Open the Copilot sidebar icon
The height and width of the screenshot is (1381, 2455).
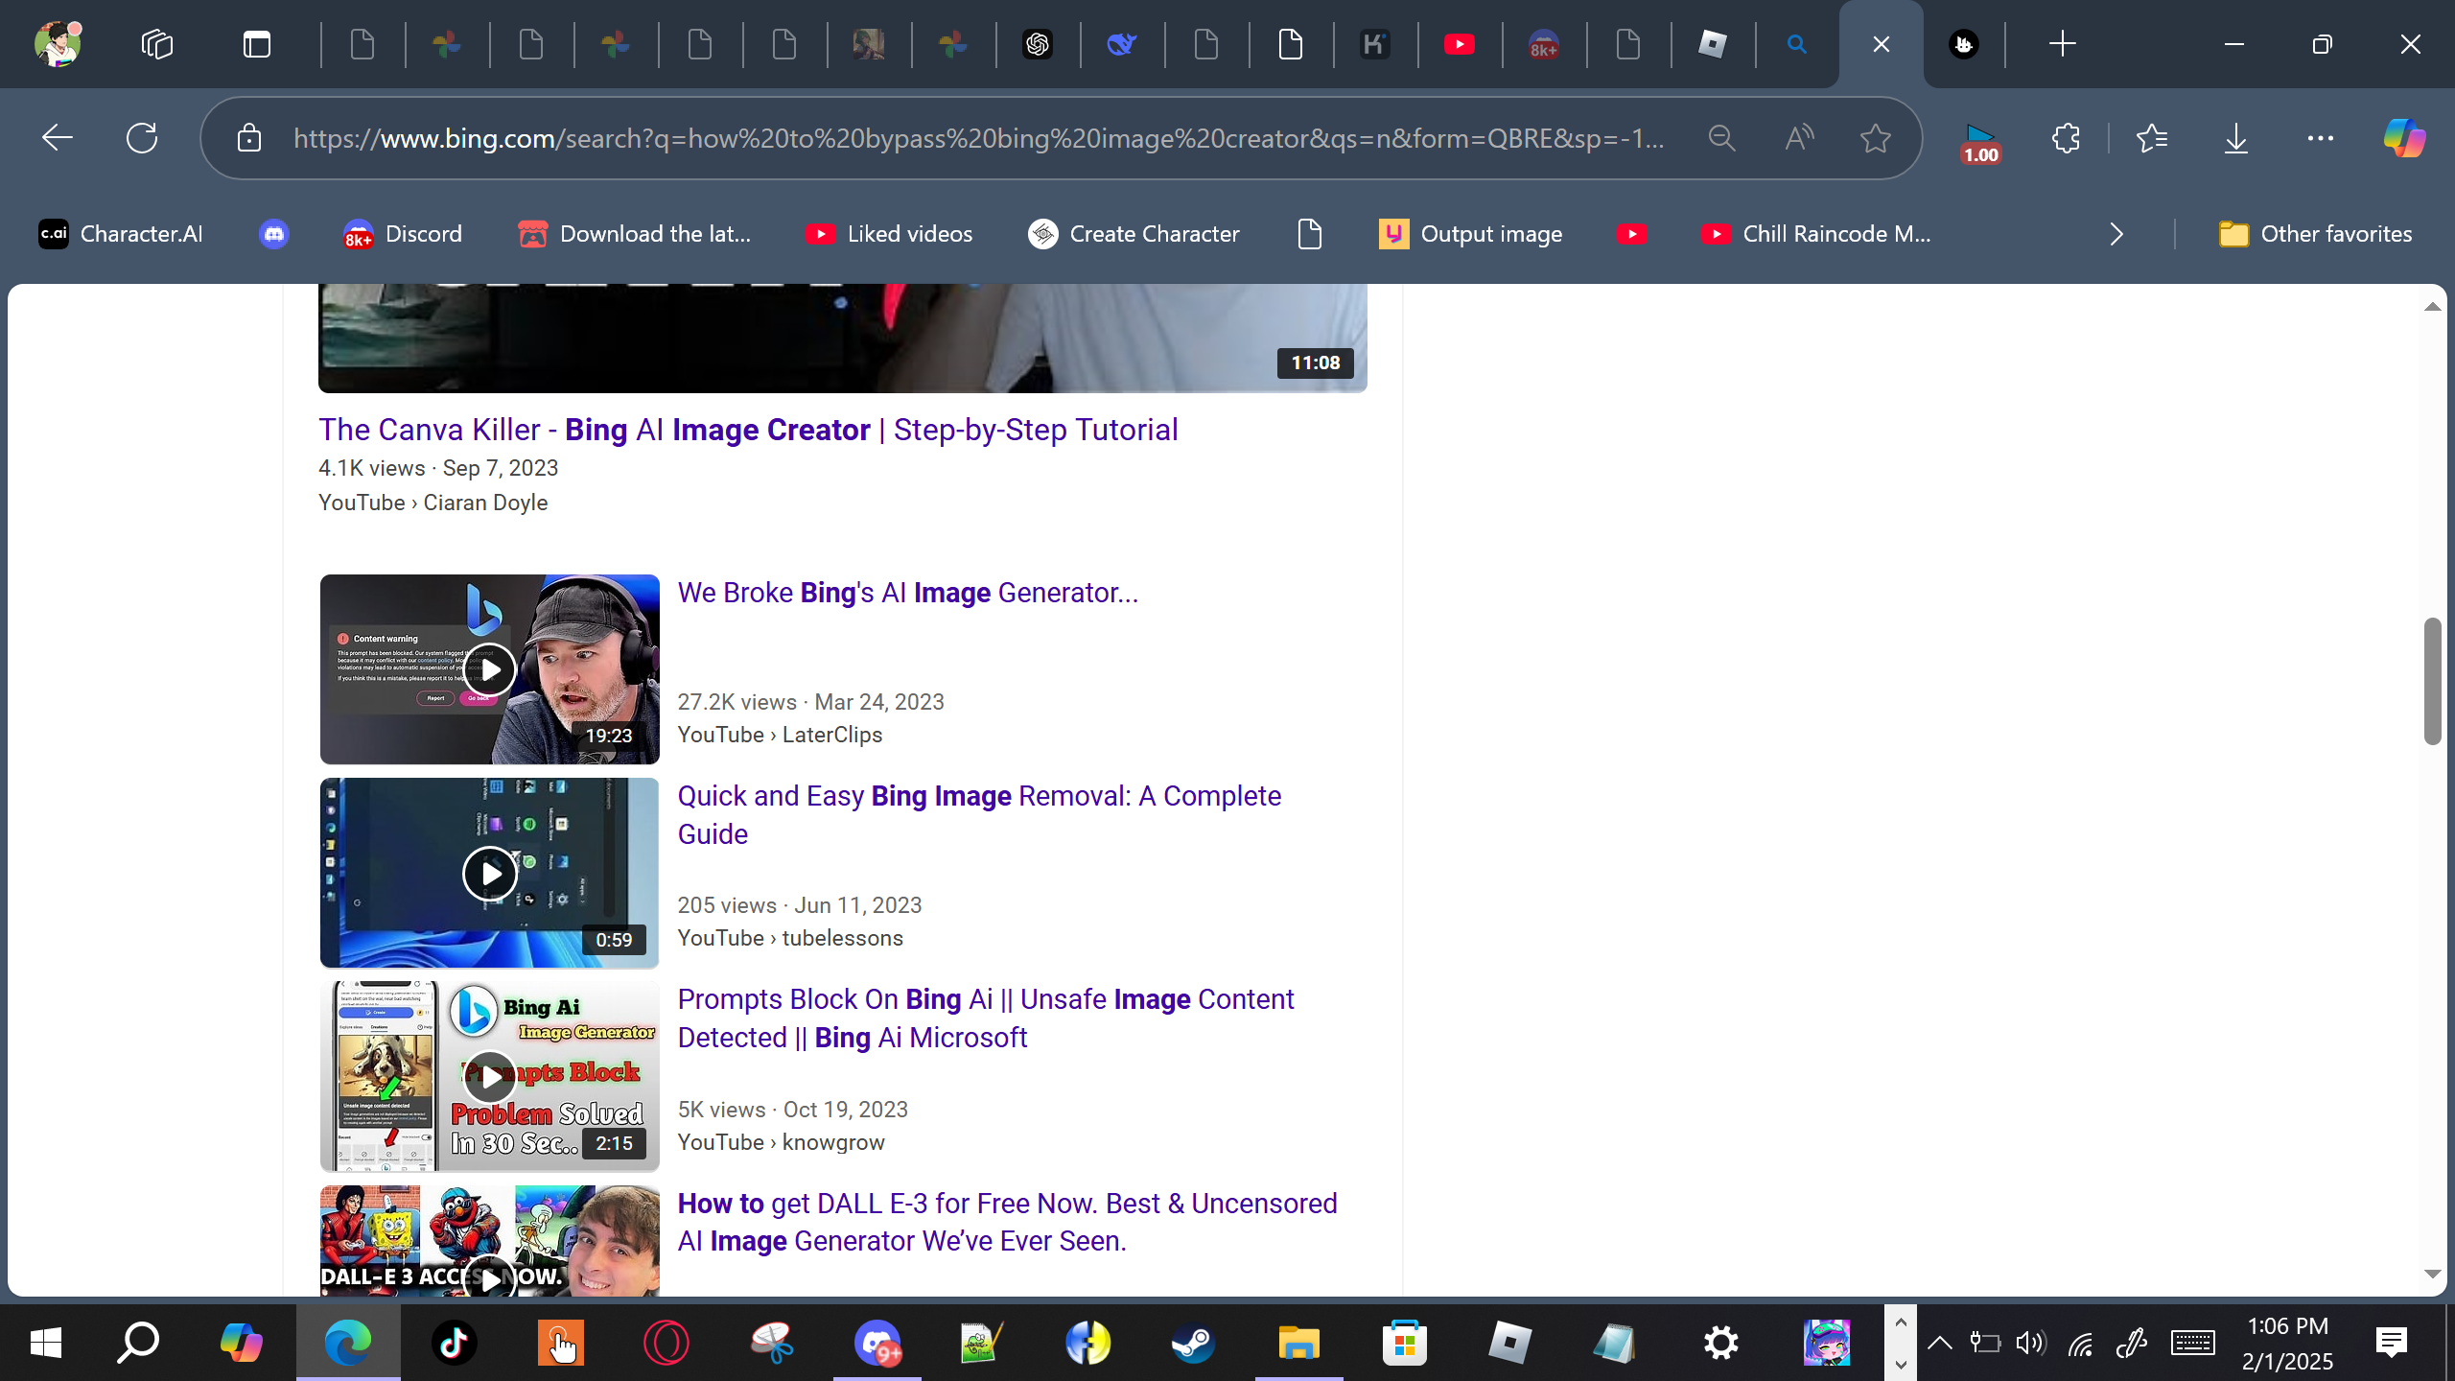coord(2404,138)
